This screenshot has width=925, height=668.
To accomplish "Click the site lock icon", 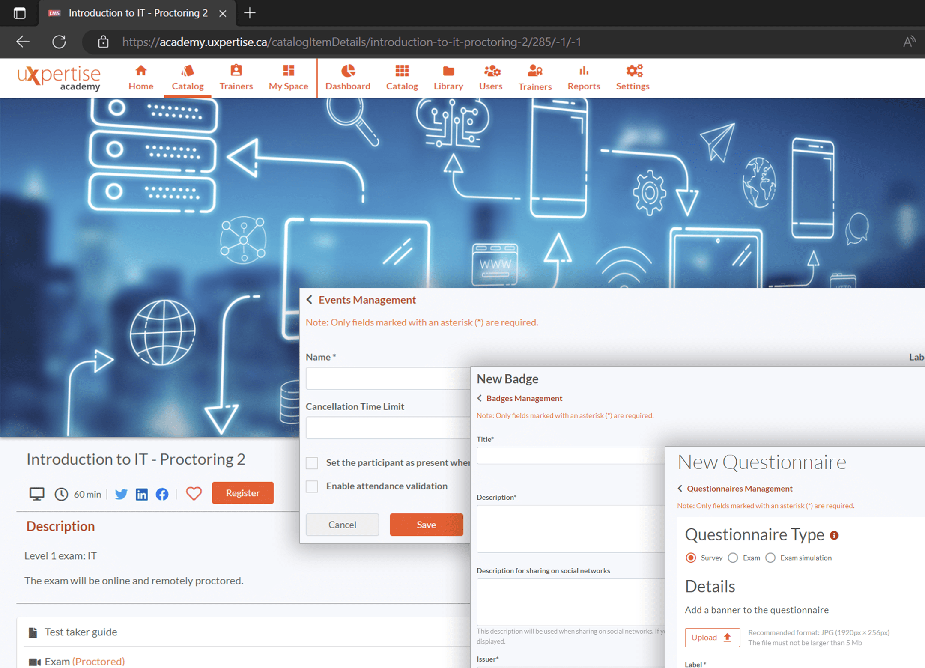I will pos(103,42).
